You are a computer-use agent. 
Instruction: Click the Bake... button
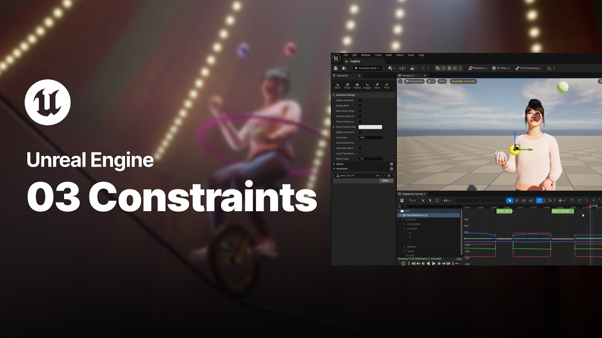(x=386, y=181)
